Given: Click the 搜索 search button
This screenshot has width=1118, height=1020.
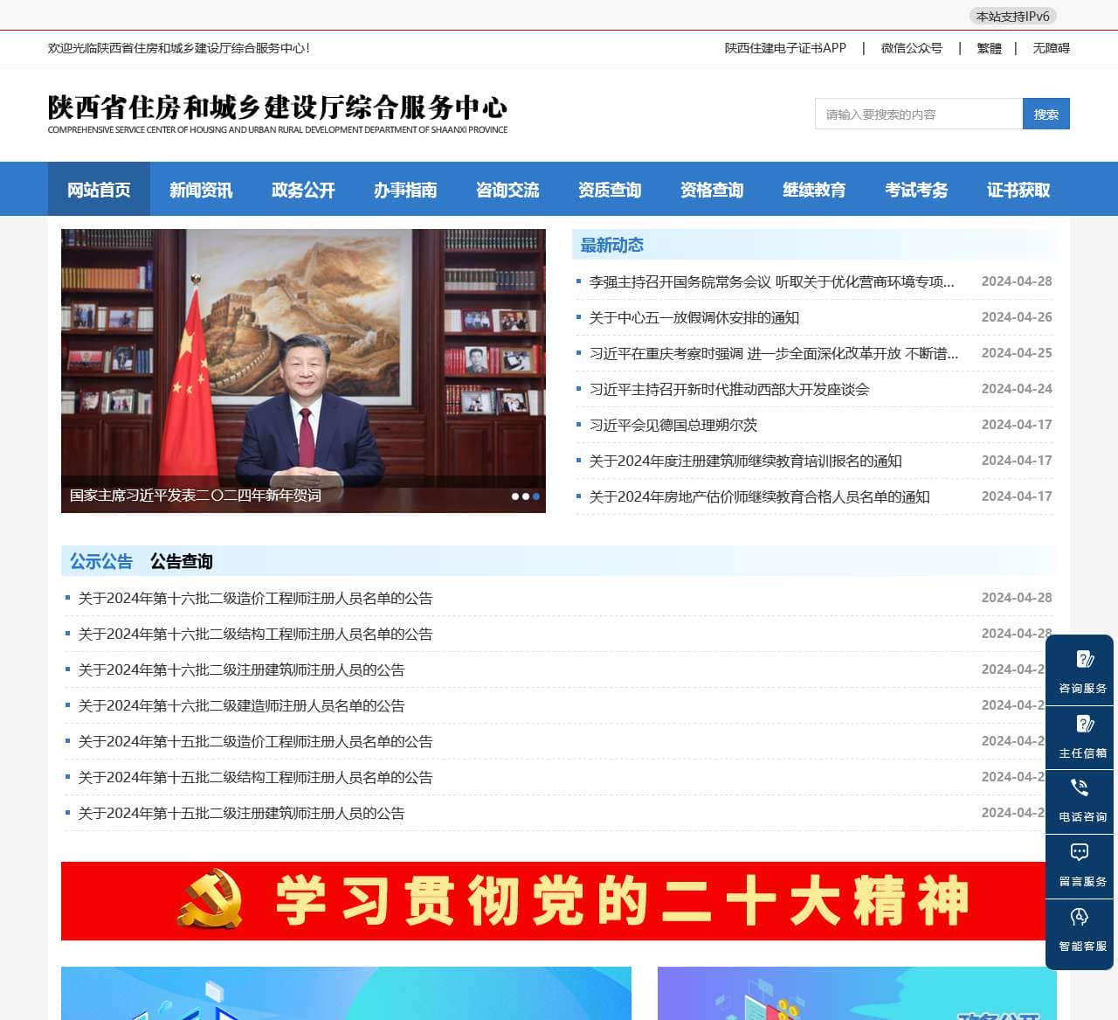Looking at the screenshot, I should (1046, 114).
